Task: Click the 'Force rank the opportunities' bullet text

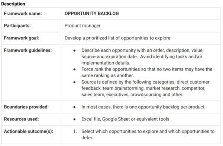Action: (x=147, y=72)
